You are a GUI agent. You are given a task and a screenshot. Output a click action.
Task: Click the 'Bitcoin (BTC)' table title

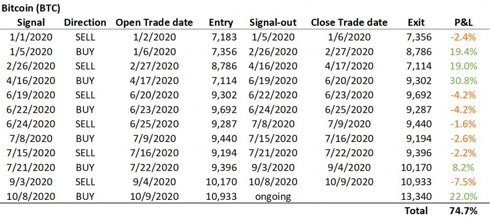(31, 9)
